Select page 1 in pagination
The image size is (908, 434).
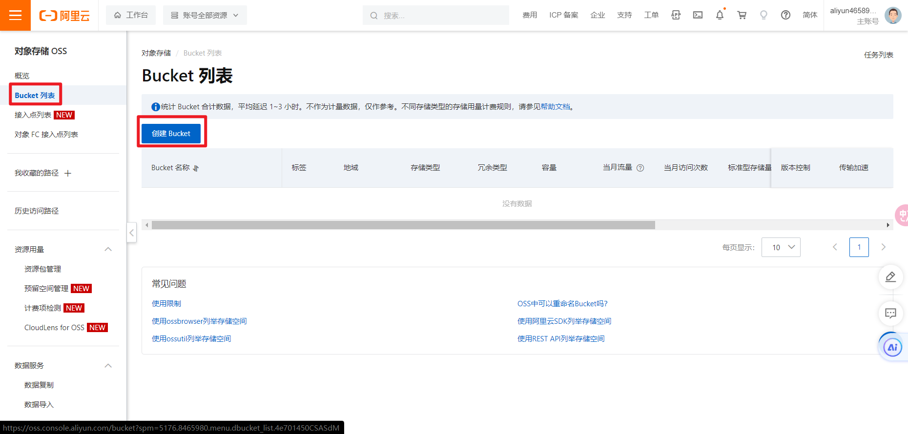coord(859,247)
